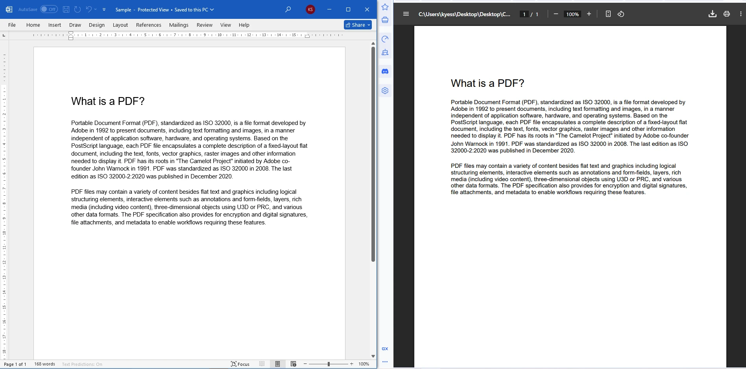The height and width of the screenshot is (369, 746).
Task: Select the bookmarks star in the sidebar
Action: click(x=384, y=7)
